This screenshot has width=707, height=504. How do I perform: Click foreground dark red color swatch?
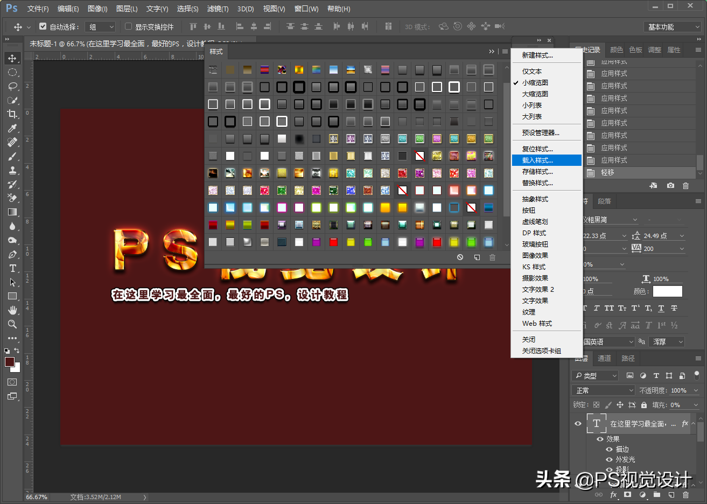coord(9,362)
